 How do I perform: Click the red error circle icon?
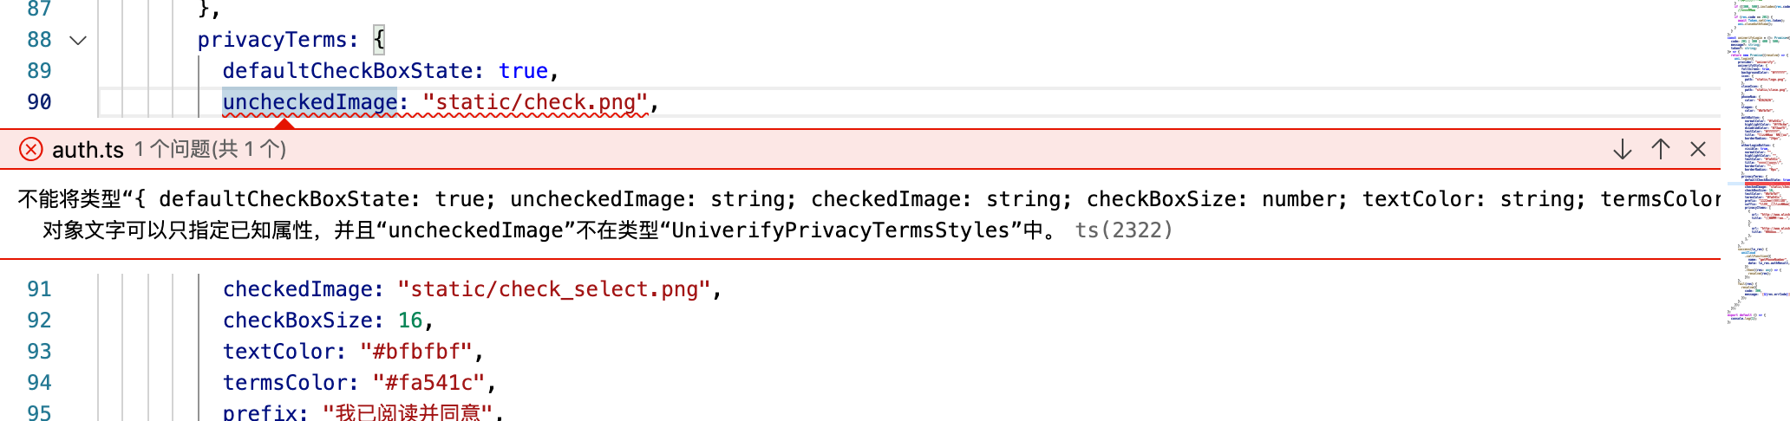31,149
